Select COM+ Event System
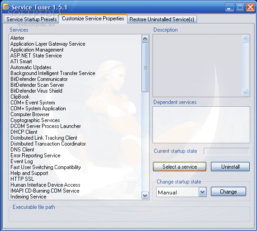Viewport: 257px width, 231px height. click(x=33, y=103)
